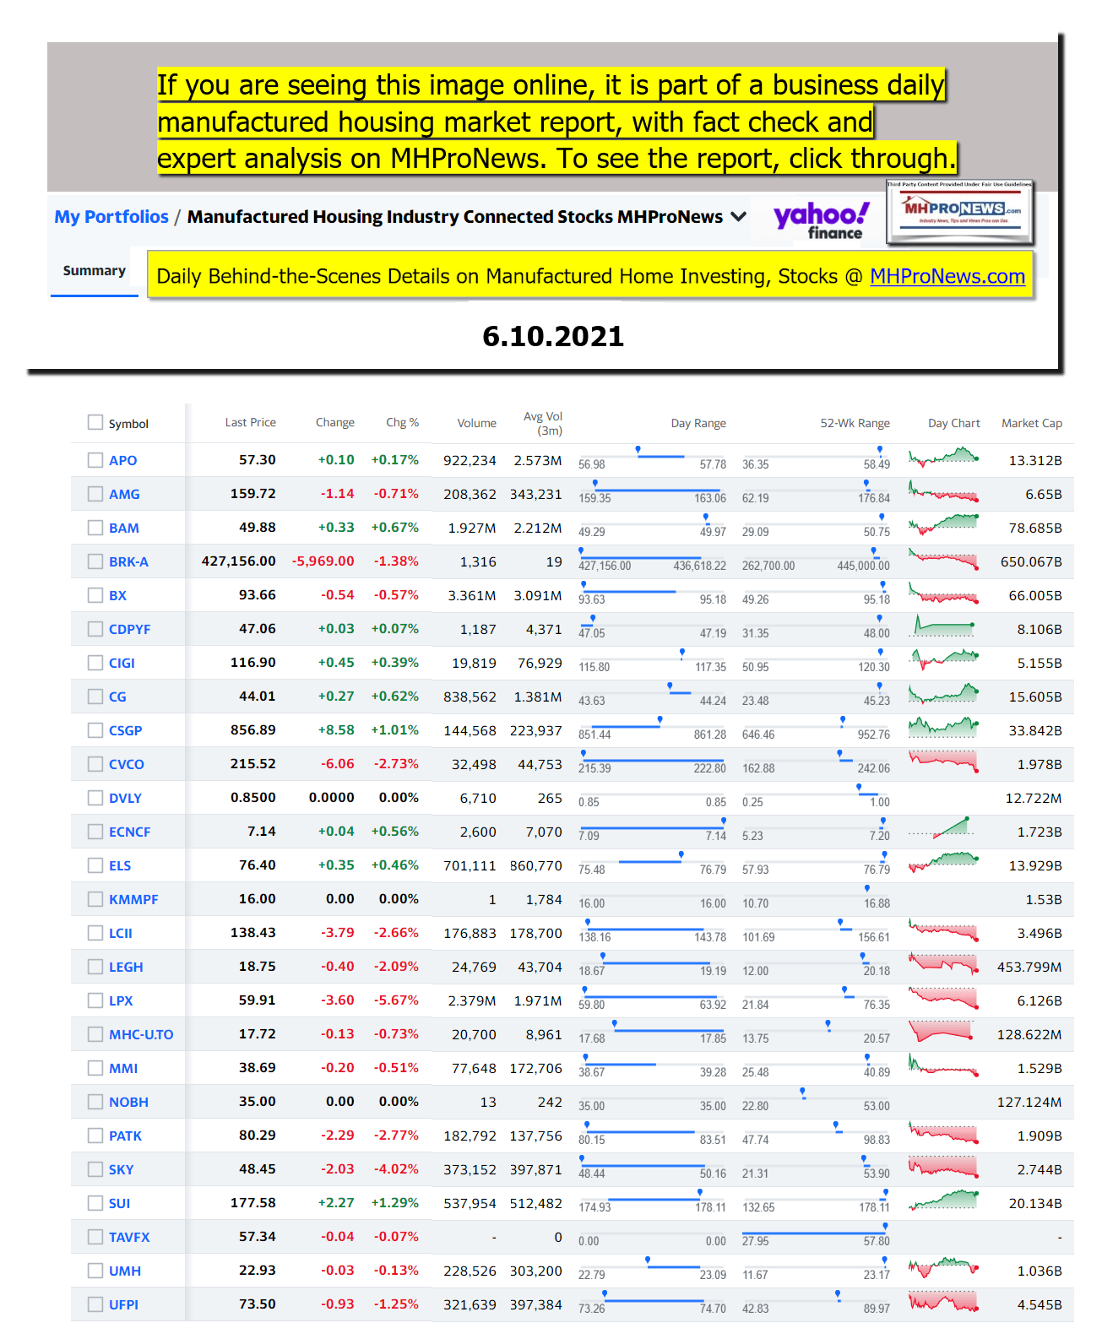
Task: Open the UFPI day chart sparkline
Action: point(943,1303)
